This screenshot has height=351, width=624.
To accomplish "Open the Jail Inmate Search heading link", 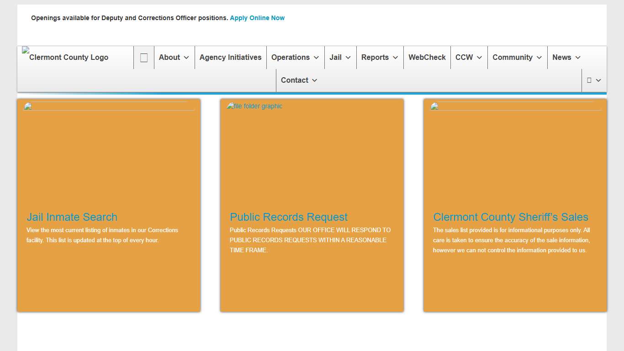I will point(72,217).
